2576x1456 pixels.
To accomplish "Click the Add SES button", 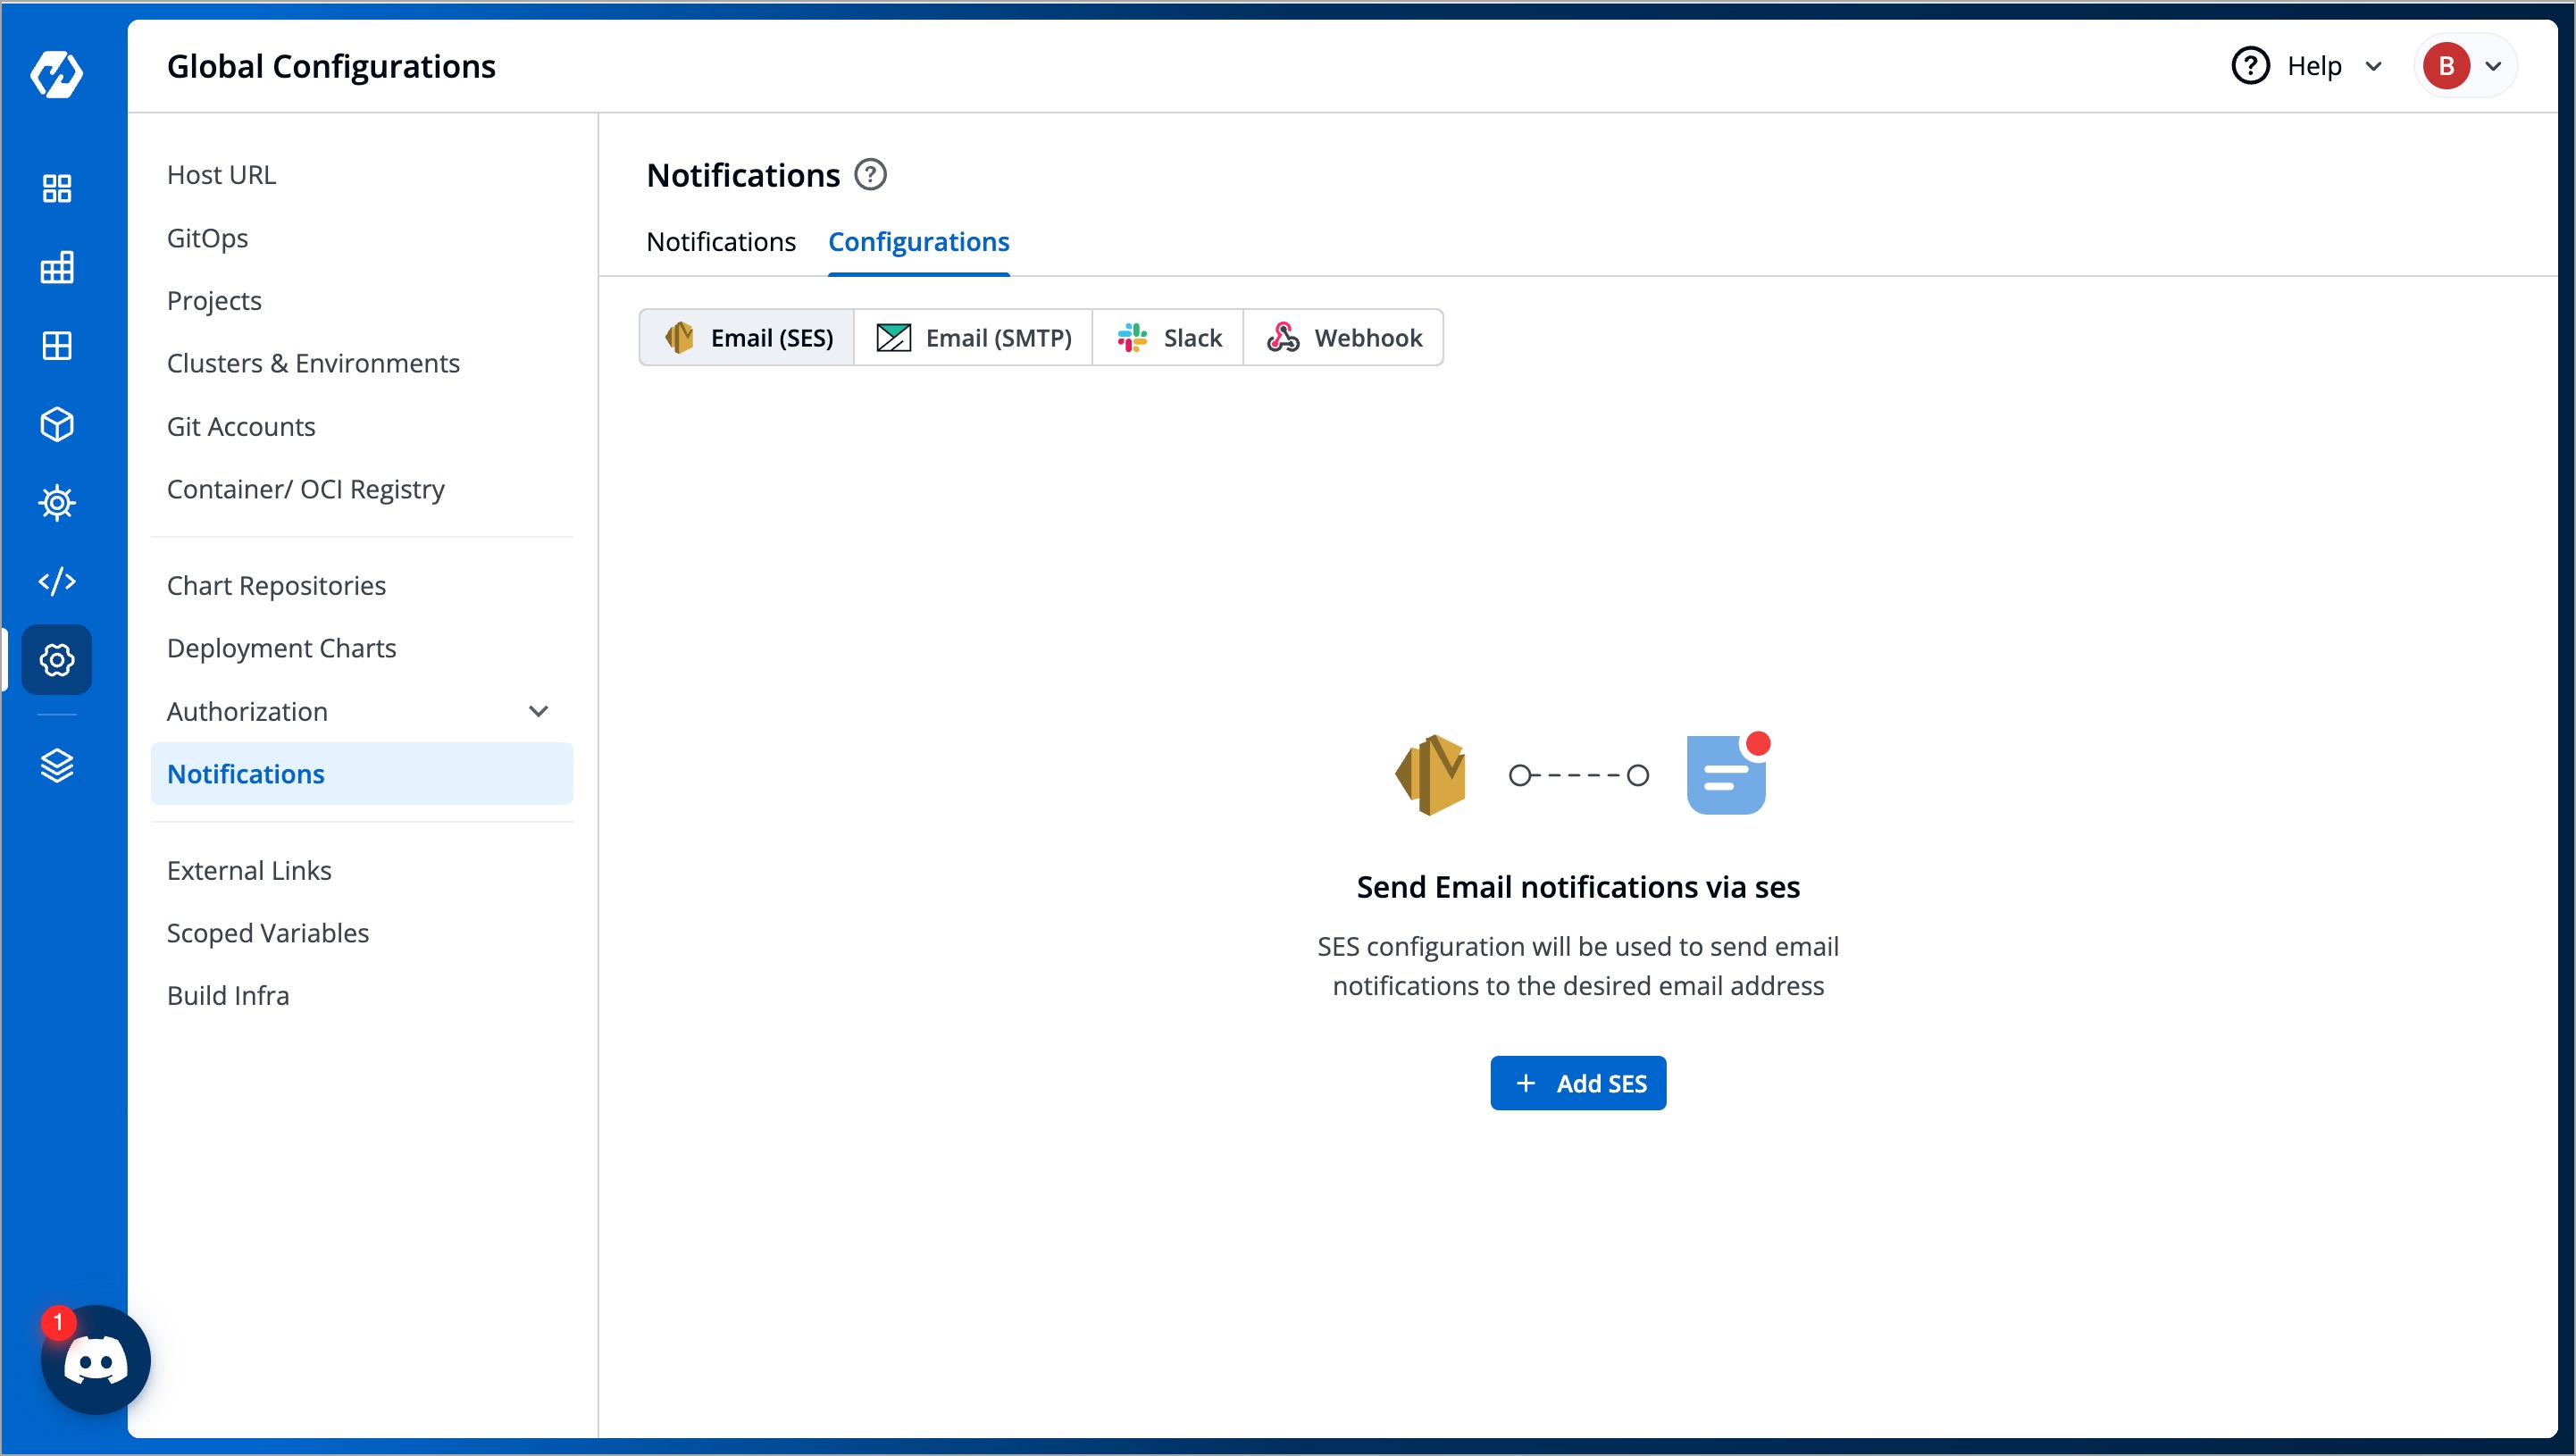I will point(1578,1083).
